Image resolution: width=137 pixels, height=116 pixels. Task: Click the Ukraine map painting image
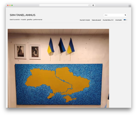pos(58,68)
